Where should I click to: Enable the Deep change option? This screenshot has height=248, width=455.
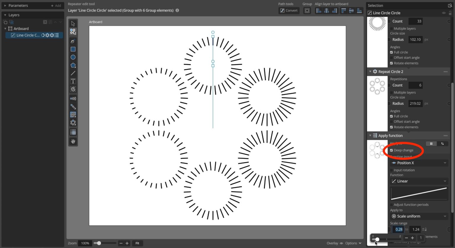[x=392, y=150]
